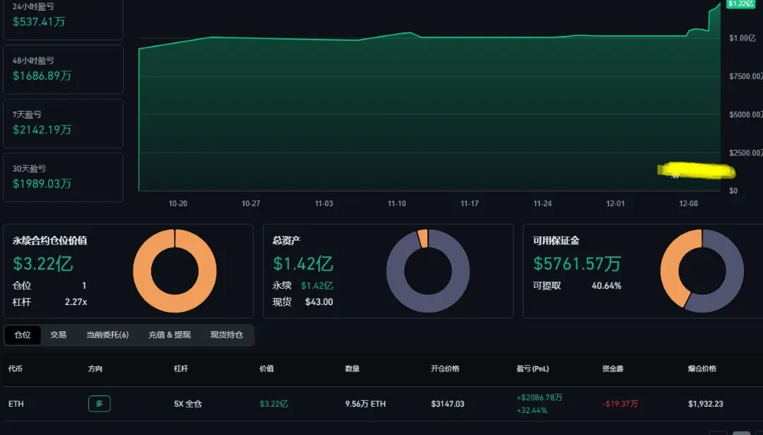Click the 数量 column header
Image resolution: width=763 pixels, height=435 pixels.
[353, 369]
